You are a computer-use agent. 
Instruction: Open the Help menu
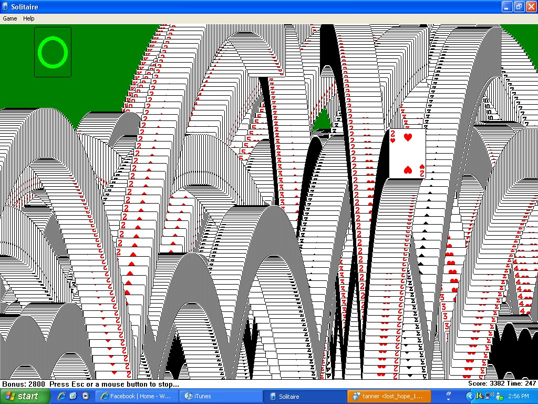[x=28, y=18]
